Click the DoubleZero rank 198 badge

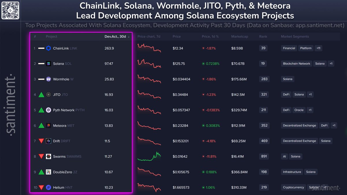263,172
